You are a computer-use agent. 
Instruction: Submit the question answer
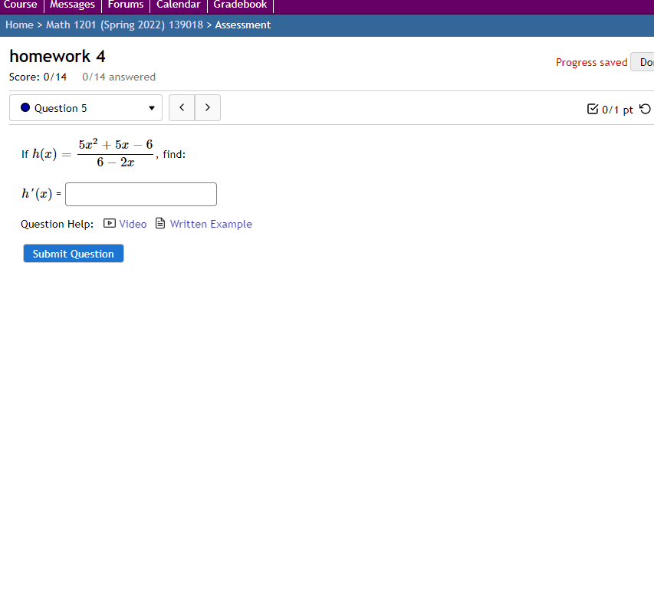coord(73,253)
